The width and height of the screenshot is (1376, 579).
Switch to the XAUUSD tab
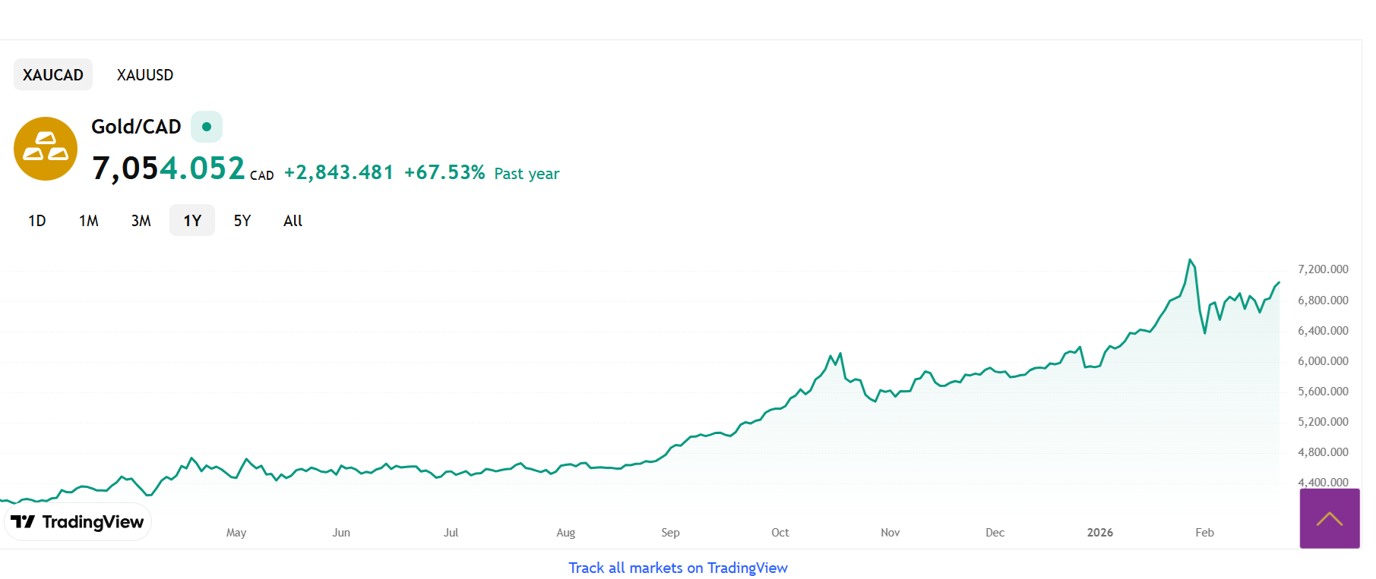pyautogui.click(x=145, y=75)
